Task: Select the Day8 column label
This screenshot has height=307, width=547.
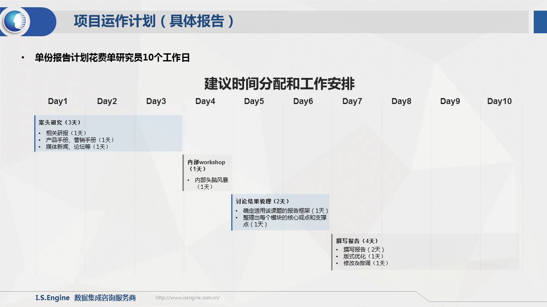Action: 401,101
